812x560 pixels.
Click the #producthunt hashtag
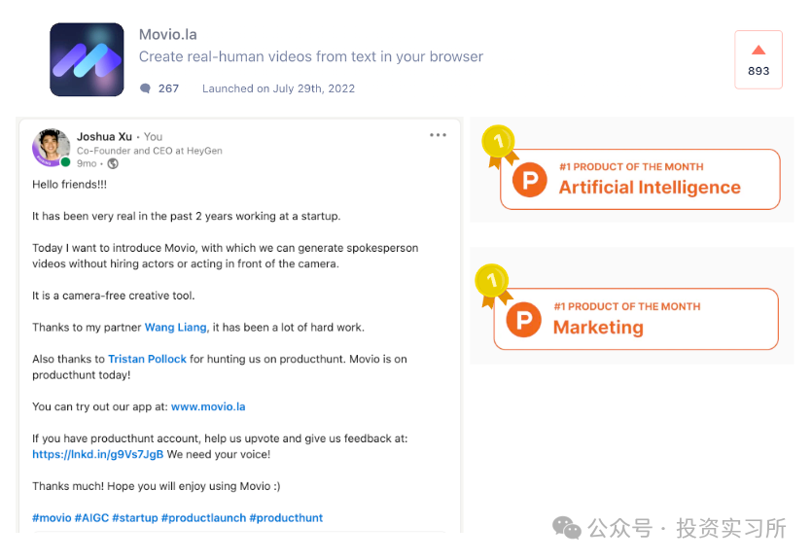pyautogui.click(x=286, y=517)
